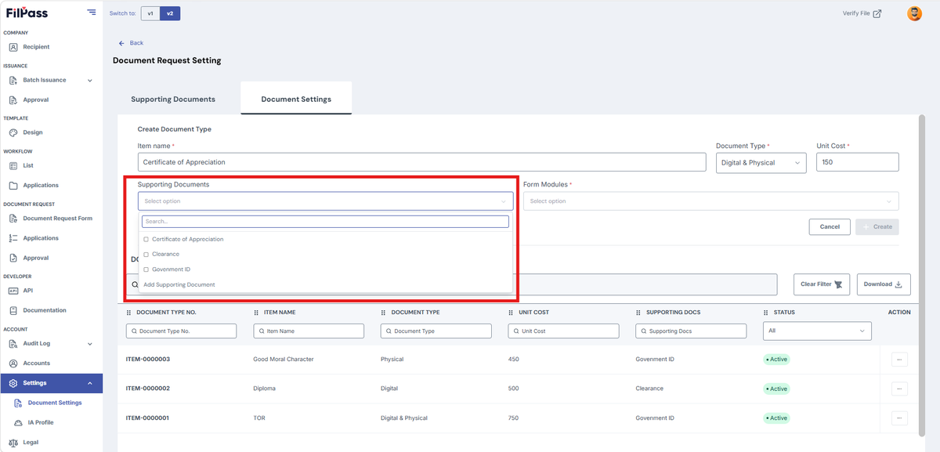Click the Legal scales icon
The width and height of the screenshot is (940, 452).
pyautogui.click(x=13, y=443)
